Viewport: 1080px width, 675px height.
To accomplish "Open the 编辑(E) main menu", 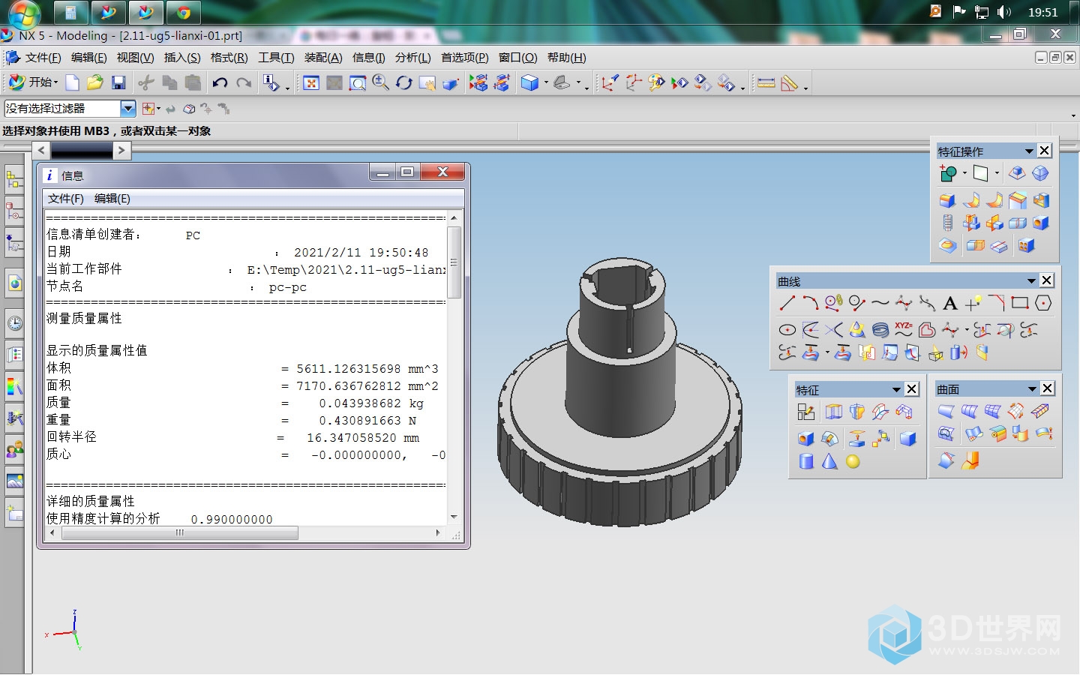I will (x=88, y=58).
